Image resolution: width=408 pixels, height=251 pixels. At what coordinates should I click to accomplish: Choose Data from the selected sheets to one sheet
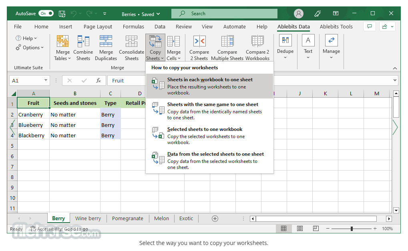click(x=209, y=161)
